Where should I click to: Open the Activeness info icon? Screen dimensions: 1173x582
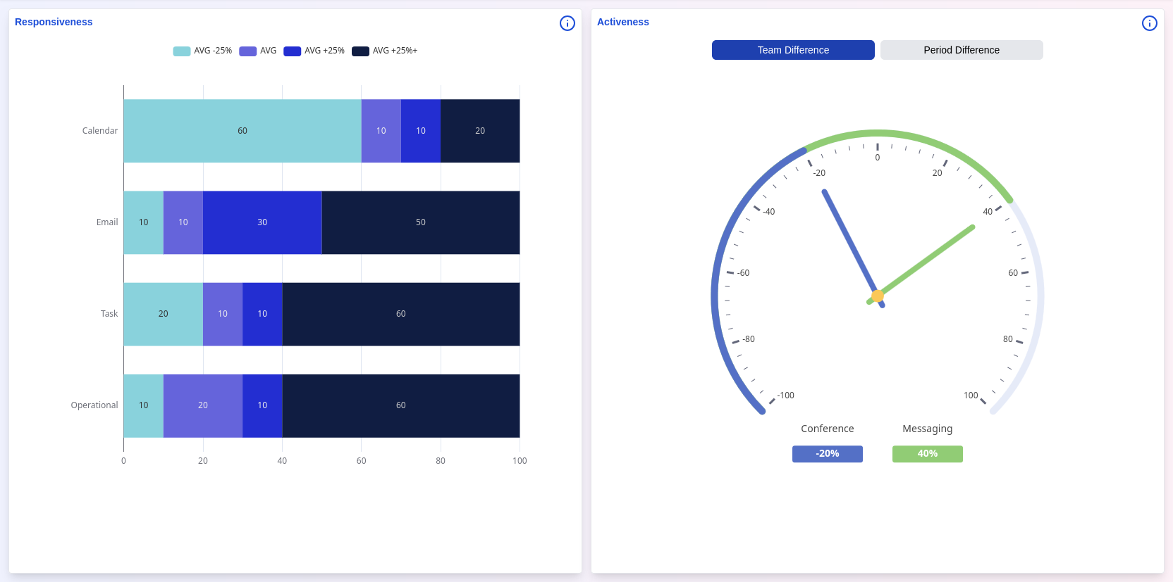1149,23
